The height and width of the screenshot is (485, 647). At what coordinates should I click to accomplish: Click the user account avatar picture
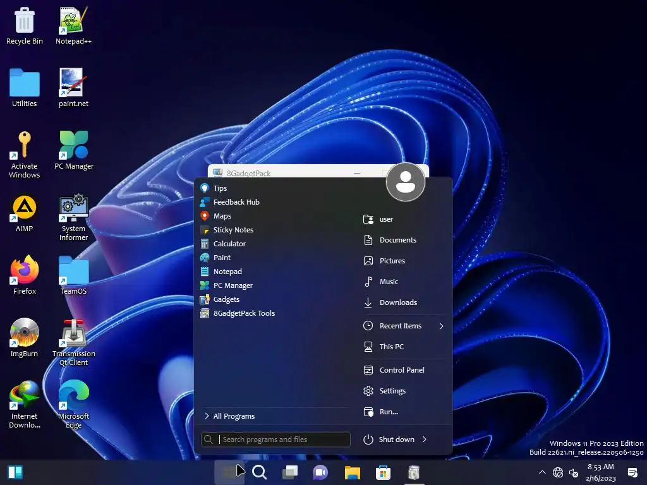point(406,182)
